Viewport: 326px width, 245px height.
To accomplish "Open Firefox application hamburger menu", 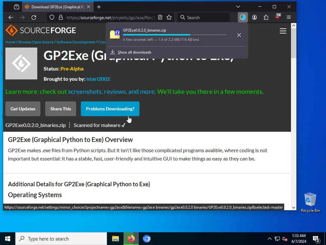I will coord(289,17).
